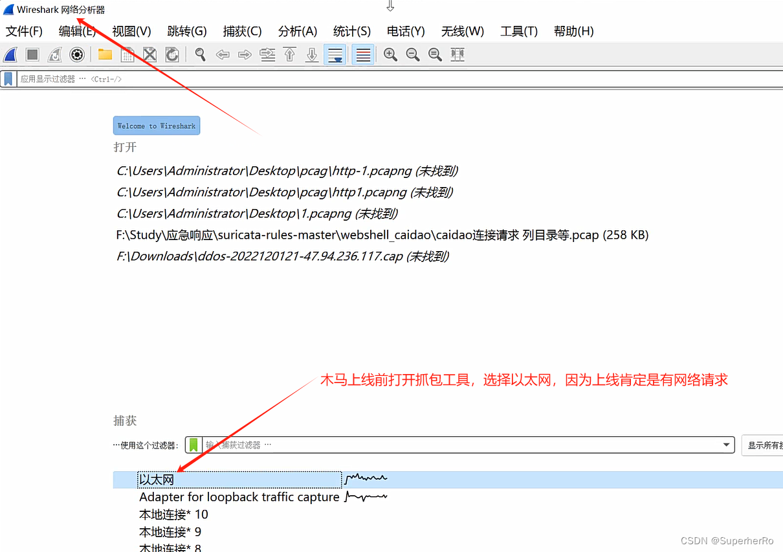Open the 文件(F) menu
The image size is (783, 552).
click(24, 31)
